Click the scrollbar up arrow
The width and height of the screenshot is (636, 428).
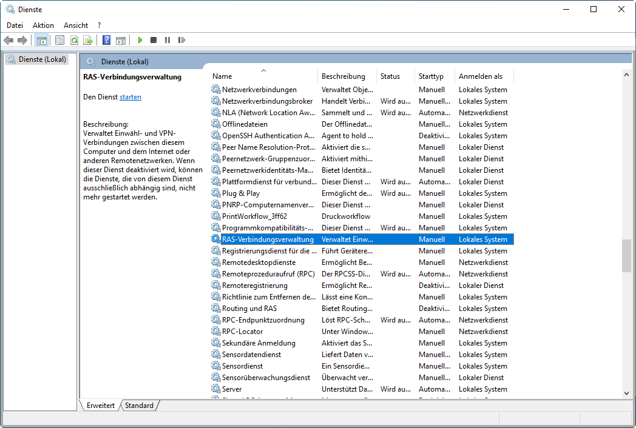[626, 75]
